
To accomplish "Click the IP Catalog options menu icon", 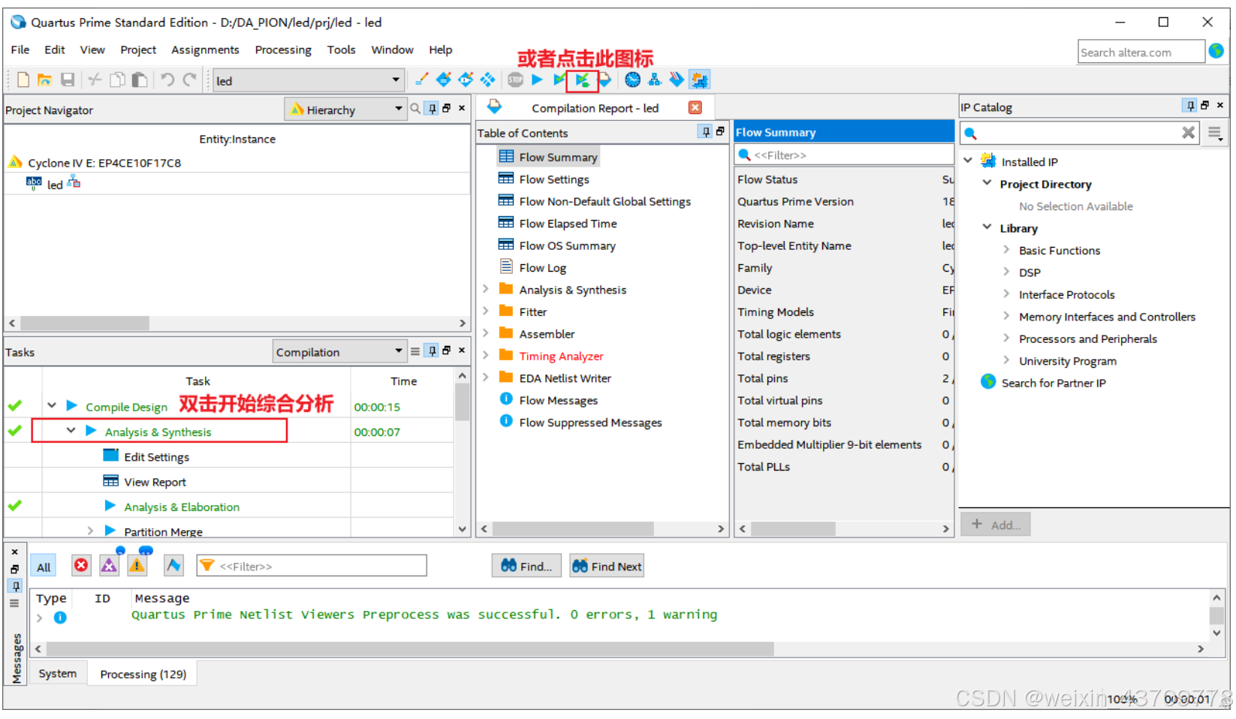I will pyautogui.click(x=1214, y=133).
